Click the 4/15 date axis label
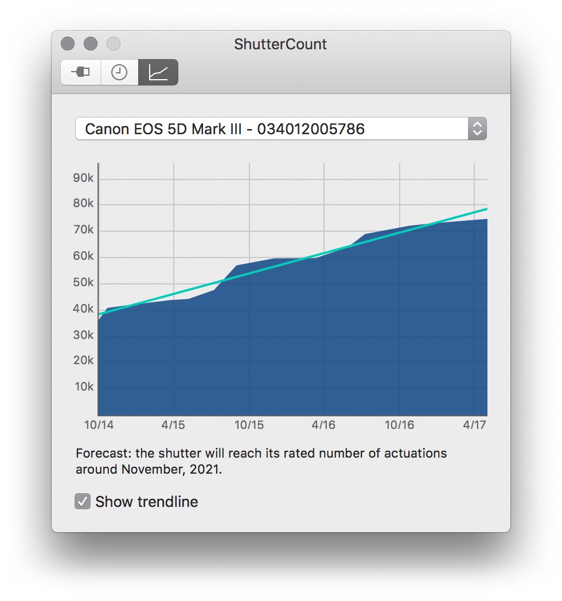Screen dimensions: 562x601 173,425
